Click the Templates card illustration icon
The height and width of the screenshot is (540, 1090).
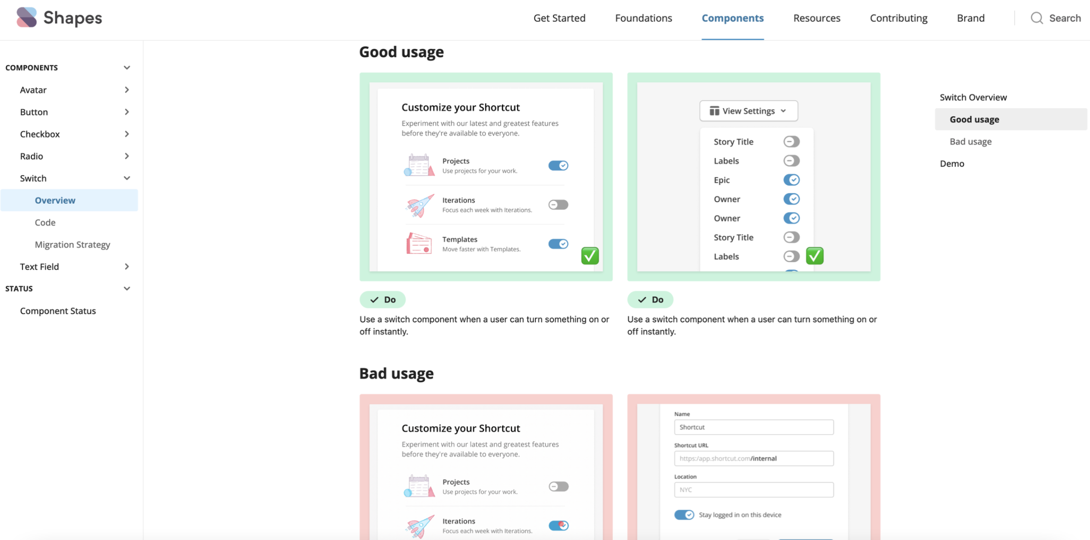tap(419, 243)
